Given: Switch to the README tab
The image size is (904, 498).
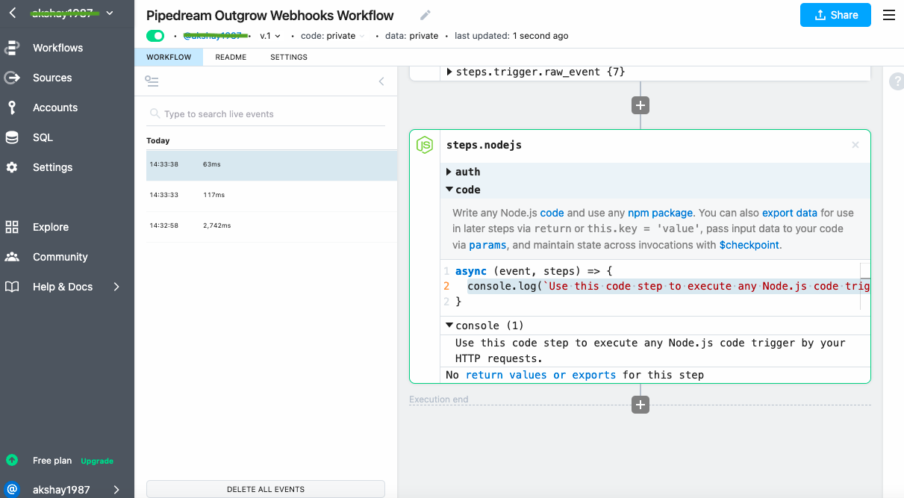Looking at the screenshot, I should pyautogui.click(x=231, y=57).
